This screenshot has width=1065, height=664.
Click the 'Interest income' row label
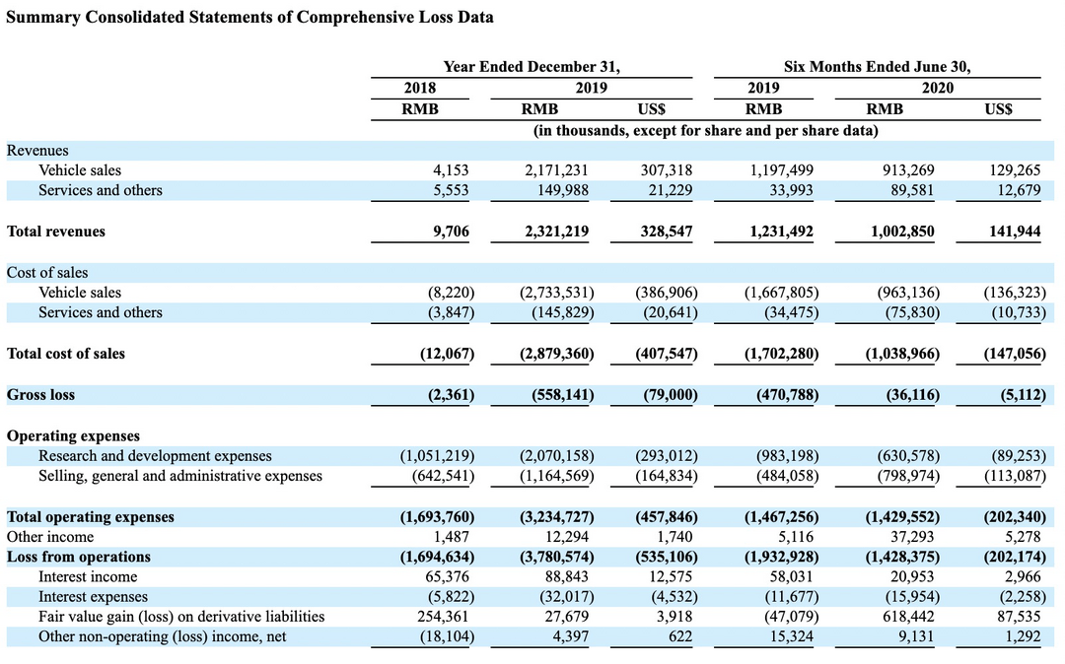tap(88, 577)
